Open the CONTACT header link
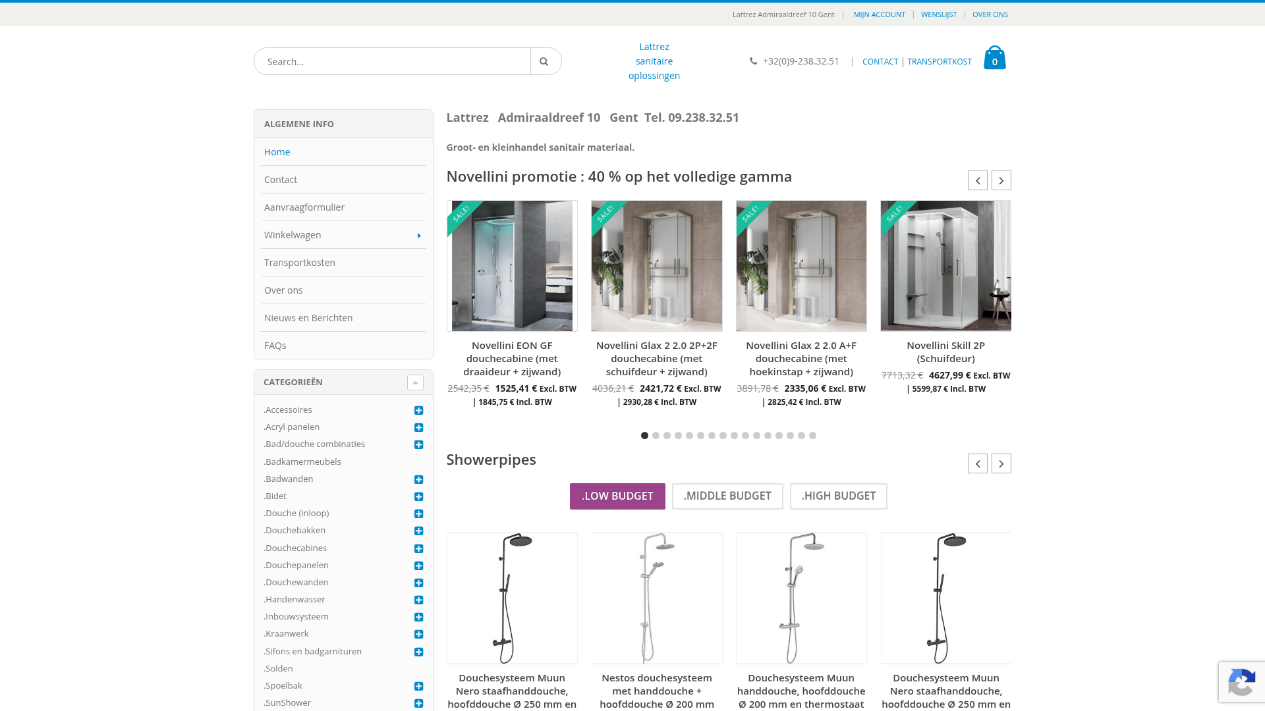 coord(880,61)
